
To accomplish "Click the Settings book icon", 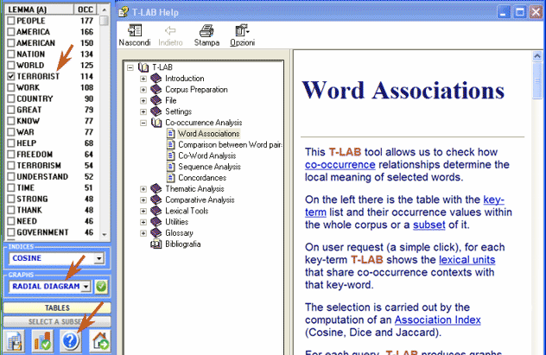I will click(156, 111).
